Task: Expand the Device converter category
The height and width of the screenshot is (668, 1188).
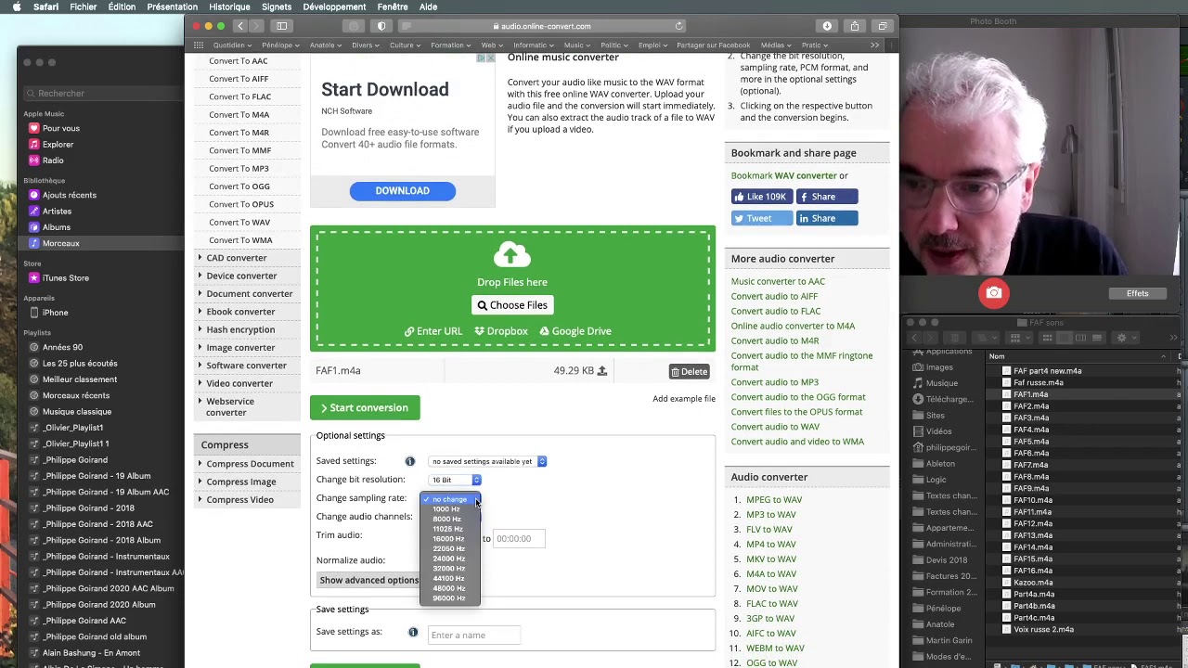Action: [x=241, y=276]
